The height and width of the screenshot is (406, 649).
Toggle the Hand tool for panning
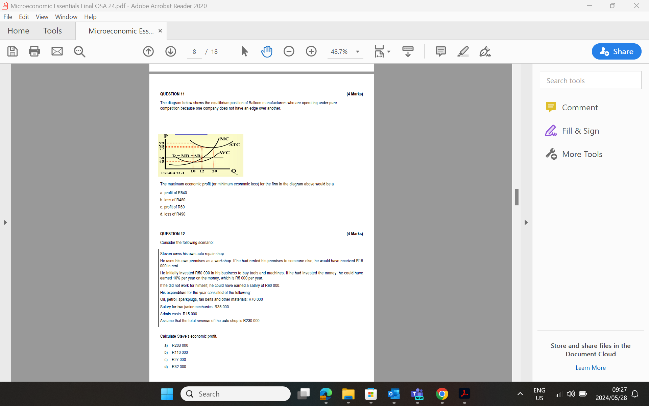pyautogui.click(x=267, y=51)
